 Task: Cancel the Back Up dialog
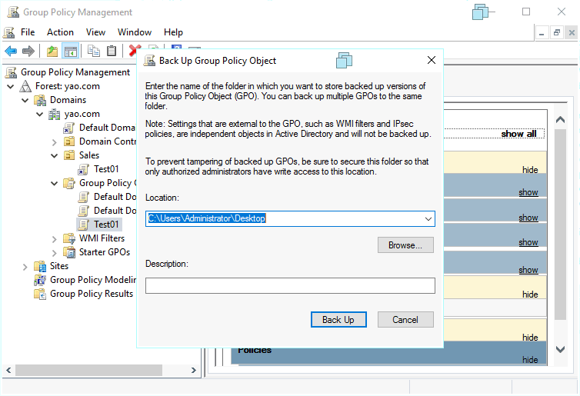click(405, 320)
